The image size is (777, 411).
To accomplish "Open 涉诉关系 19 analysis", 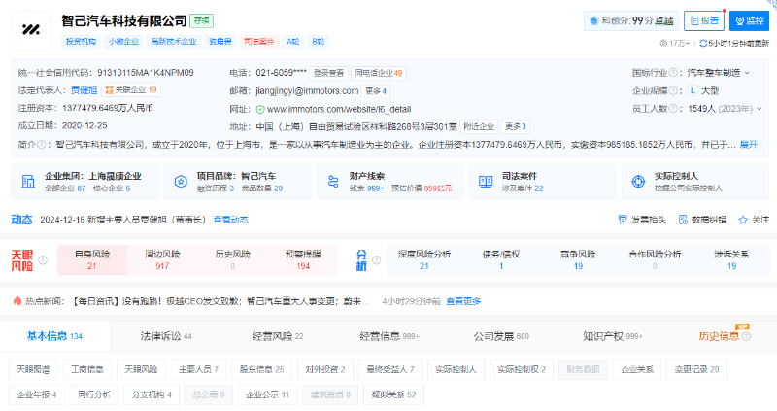I will (731, 259).
